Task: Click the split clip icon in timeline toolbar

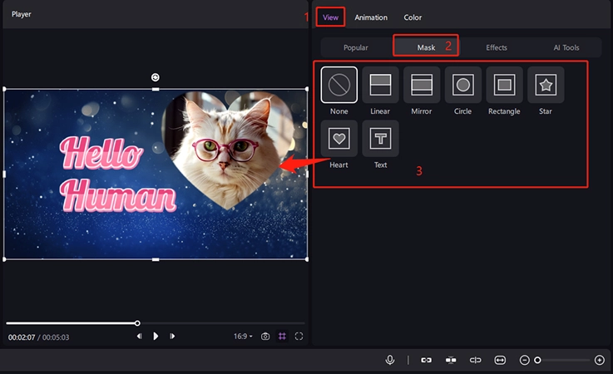Action: click(476, 360)
